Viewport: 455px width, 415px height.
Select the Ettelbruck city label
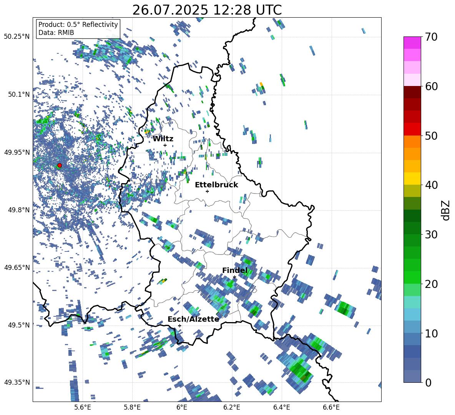click(x=216, y=185)
